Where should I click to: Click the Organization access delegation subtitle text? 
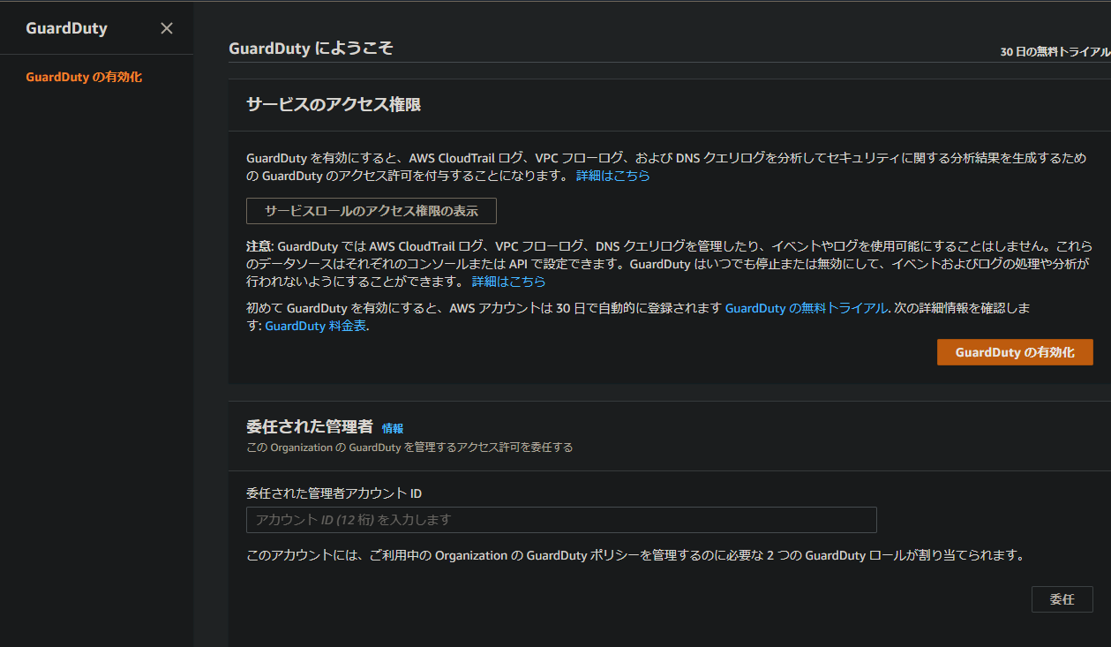(409, 448)
